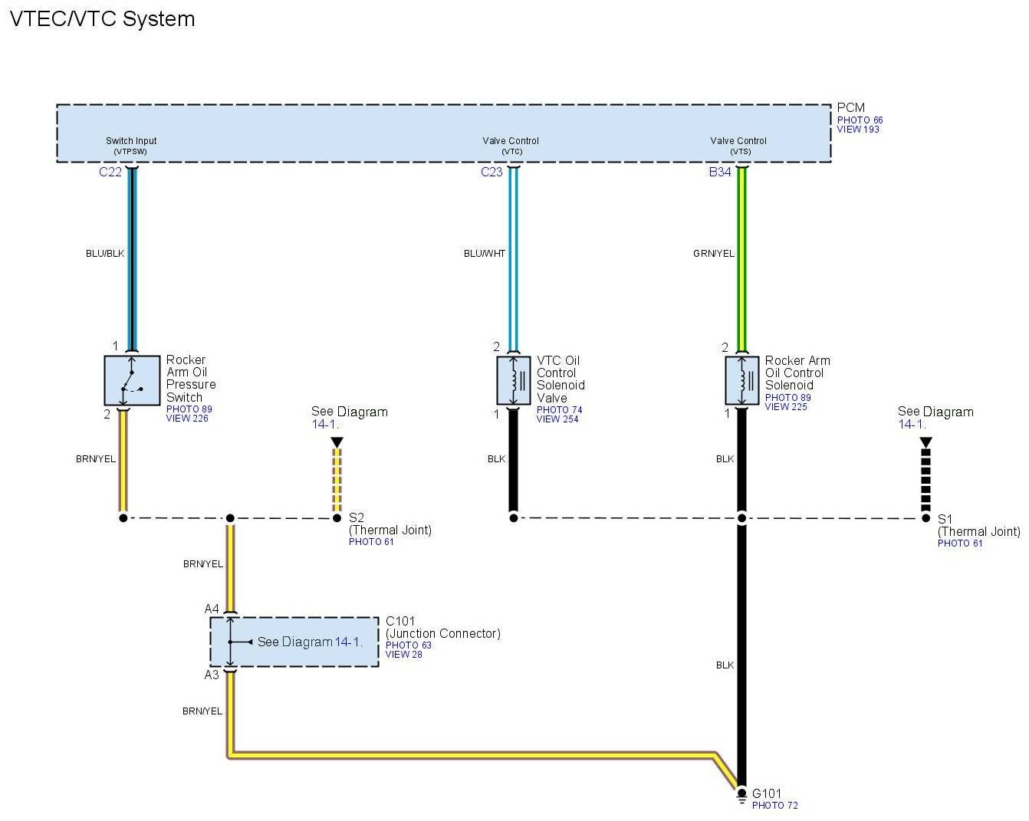Screen dimensions: 1029x821
Task: Open VIEW 28 link under C101
Action: [403, 655]
